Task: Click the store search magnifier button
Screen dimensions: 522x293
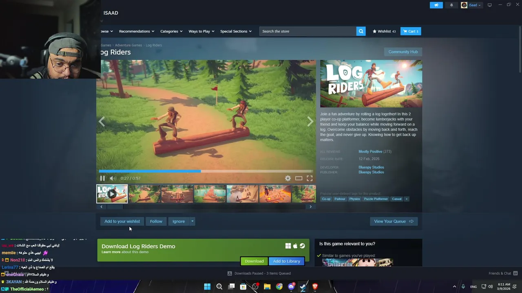Action: tap(361, 31)
